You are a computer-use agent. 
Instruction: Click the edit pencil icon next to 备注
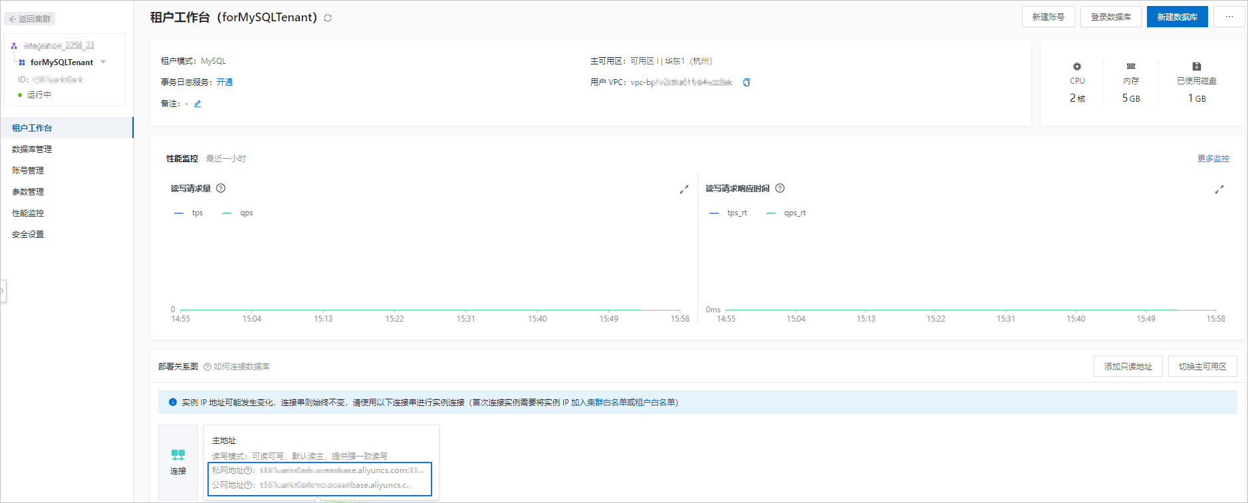(x=197, y=104)
